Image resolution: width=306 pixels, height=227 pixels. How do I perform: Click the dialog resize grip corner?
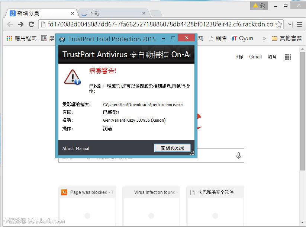tap(192, 153)
